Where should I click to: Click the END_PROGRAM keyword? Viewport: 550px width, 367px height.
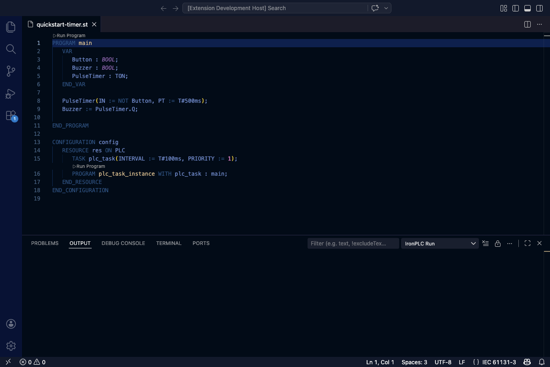71,126
